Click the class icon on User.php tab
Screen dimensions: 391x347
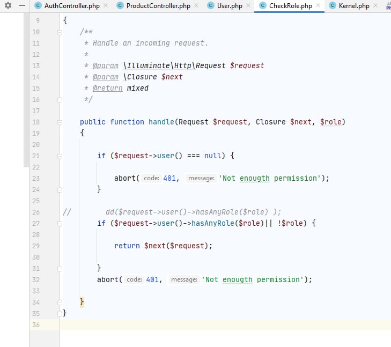coord(211,5)
